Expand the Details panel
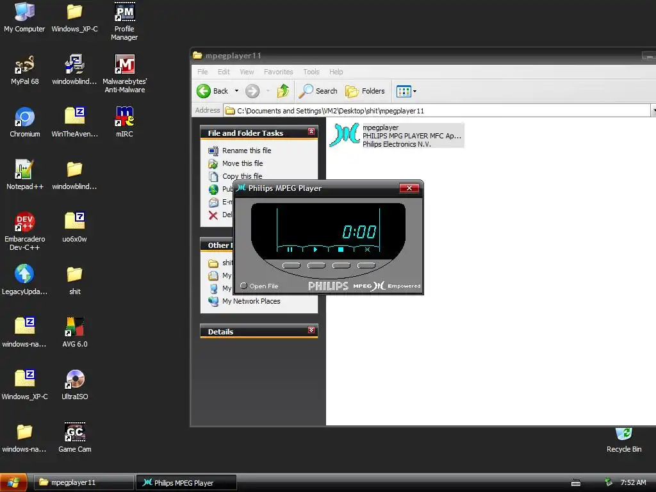 point(311,330)
